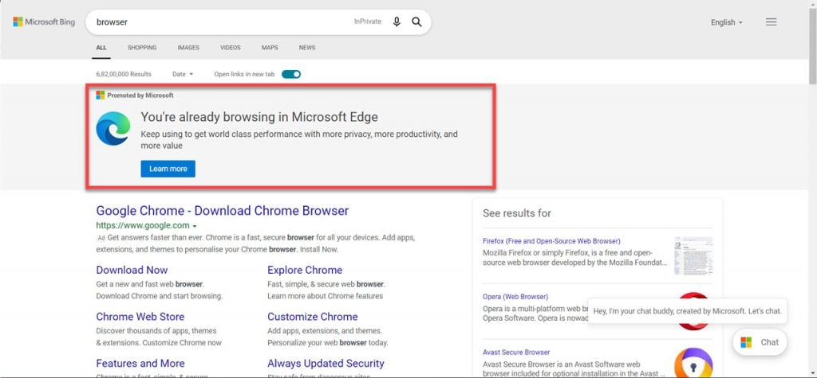Click the Learn more button
817x378 pixels.
click(x=168, y=169)
